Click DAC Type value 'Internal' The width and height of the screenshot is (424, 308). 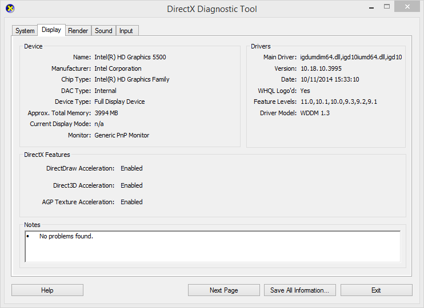(x=105, y=91)
